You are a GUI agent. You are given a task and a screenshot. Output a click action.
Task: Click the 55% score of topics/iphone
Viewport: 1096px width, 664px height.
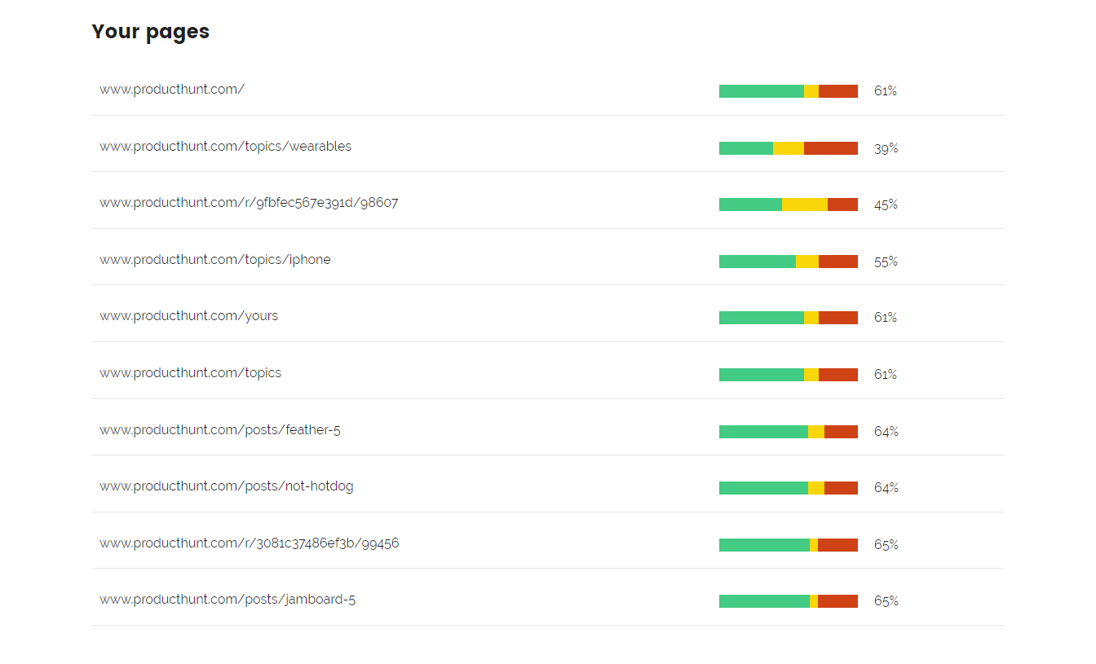point(886,262)
